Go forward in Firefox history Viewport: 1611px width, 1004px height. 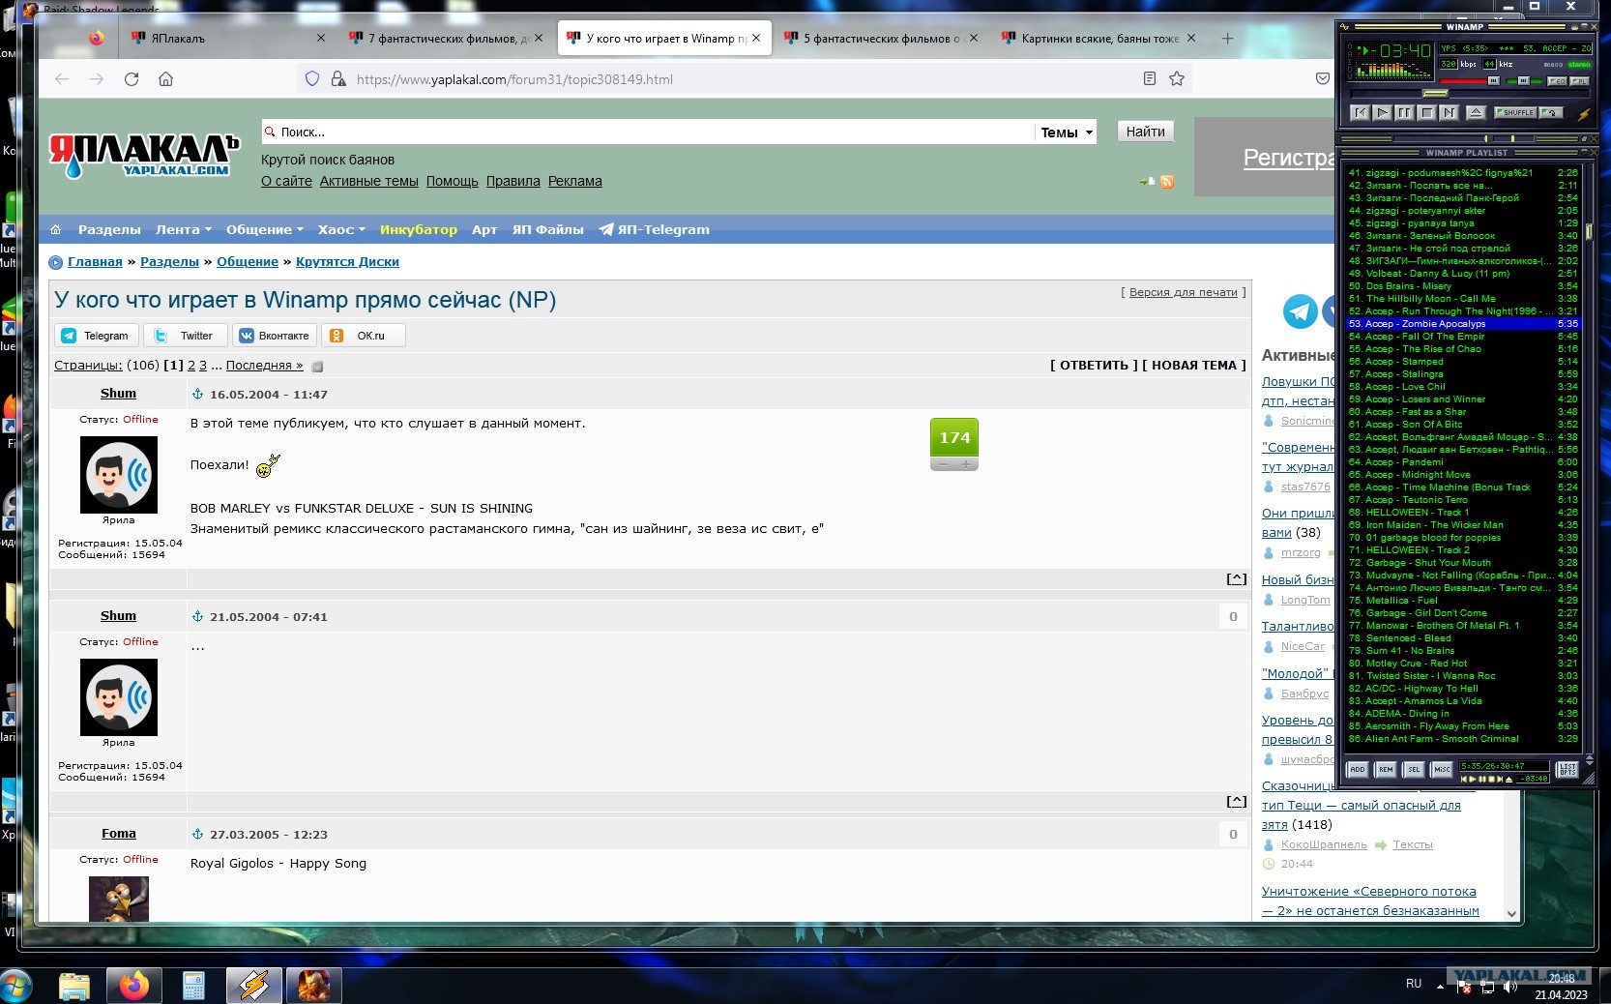pyautogui.click(x=97, y=79)
